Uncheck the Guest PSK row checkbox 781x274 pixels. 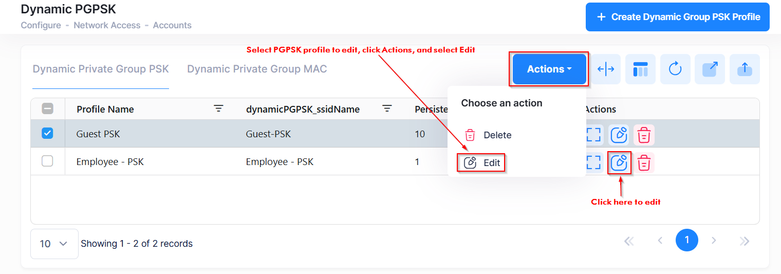pyautogui.click(x=47, y=134)
